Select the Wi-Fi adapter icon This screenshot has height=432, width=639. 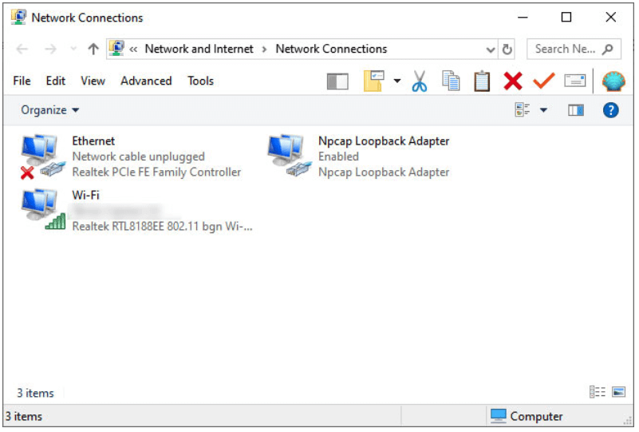pos(43,210)
